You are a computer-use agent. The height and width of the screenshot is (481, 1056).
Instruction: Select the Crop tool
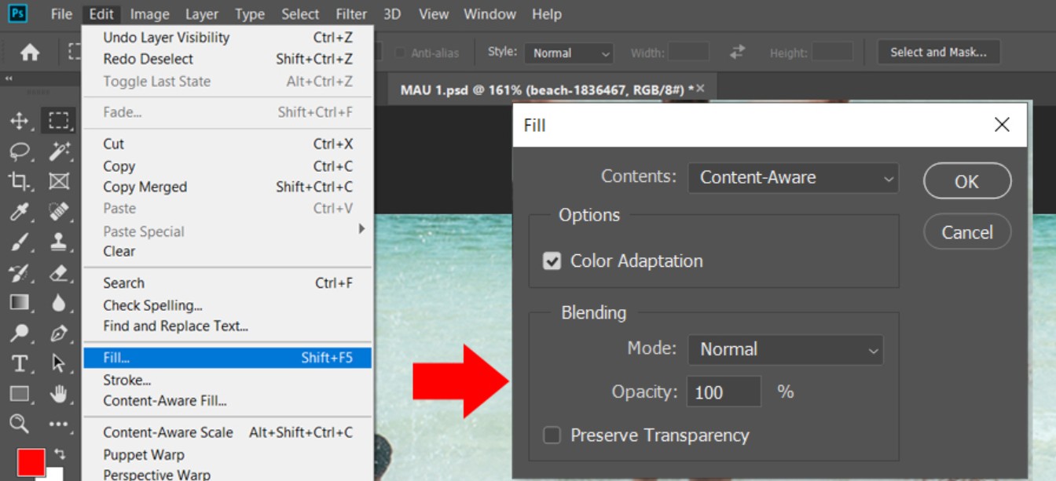pos(19,182)
